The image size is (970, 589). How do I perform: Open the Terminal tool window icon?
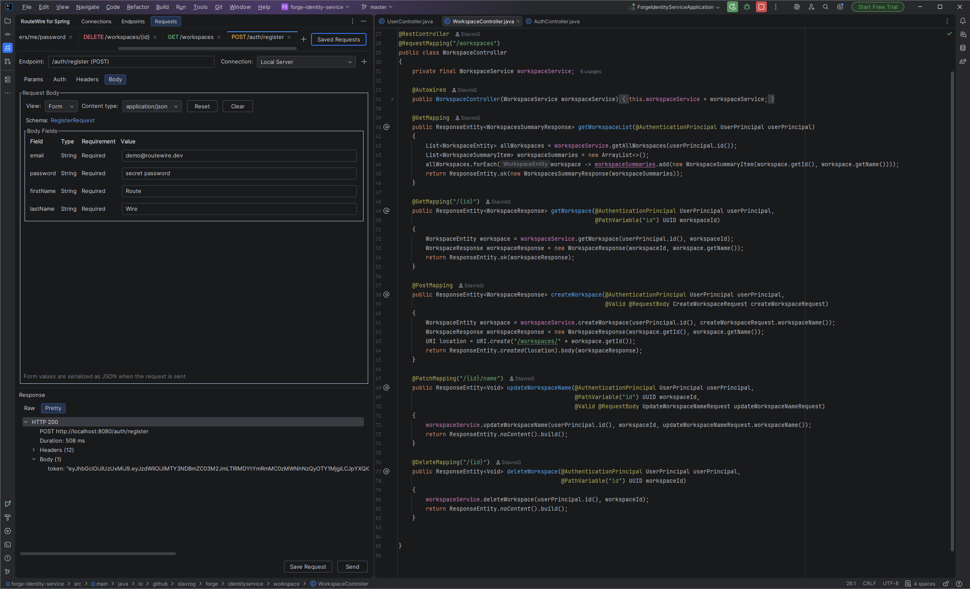pos(7,545)
